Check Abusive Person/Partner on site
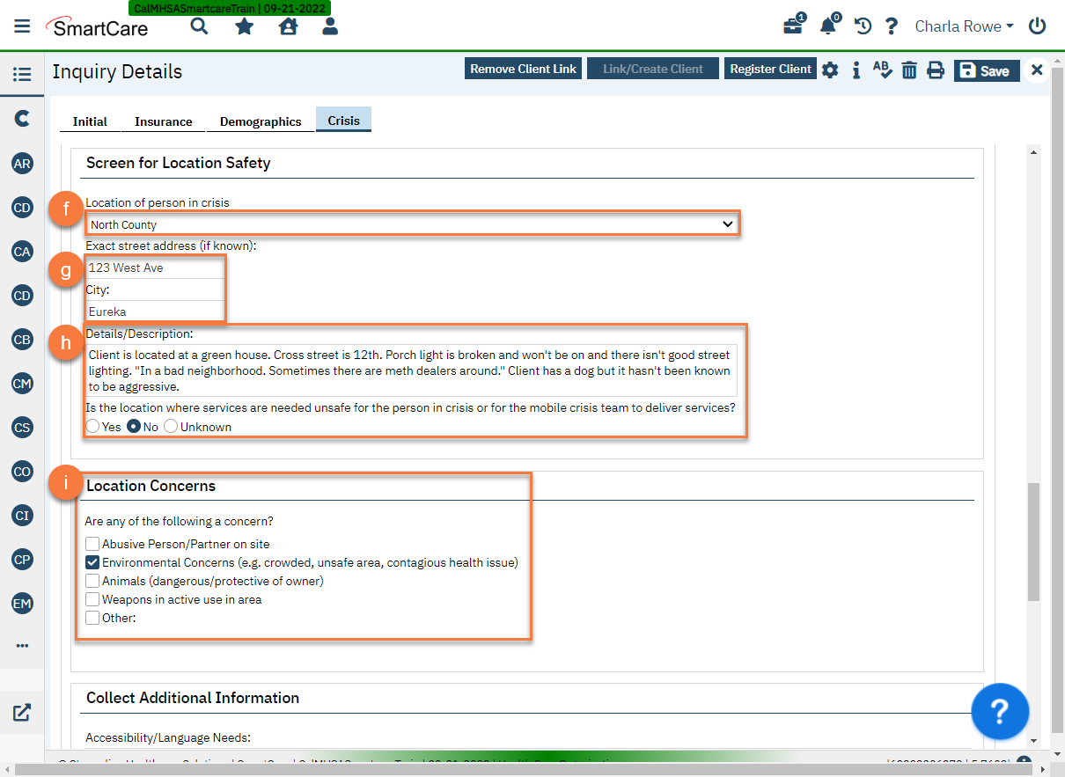Screen dimensions: 1065x777 click(x=92, y=544)
